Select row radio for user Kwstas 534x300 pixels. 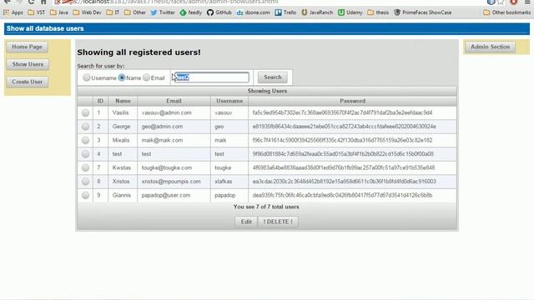coord(85,167)
